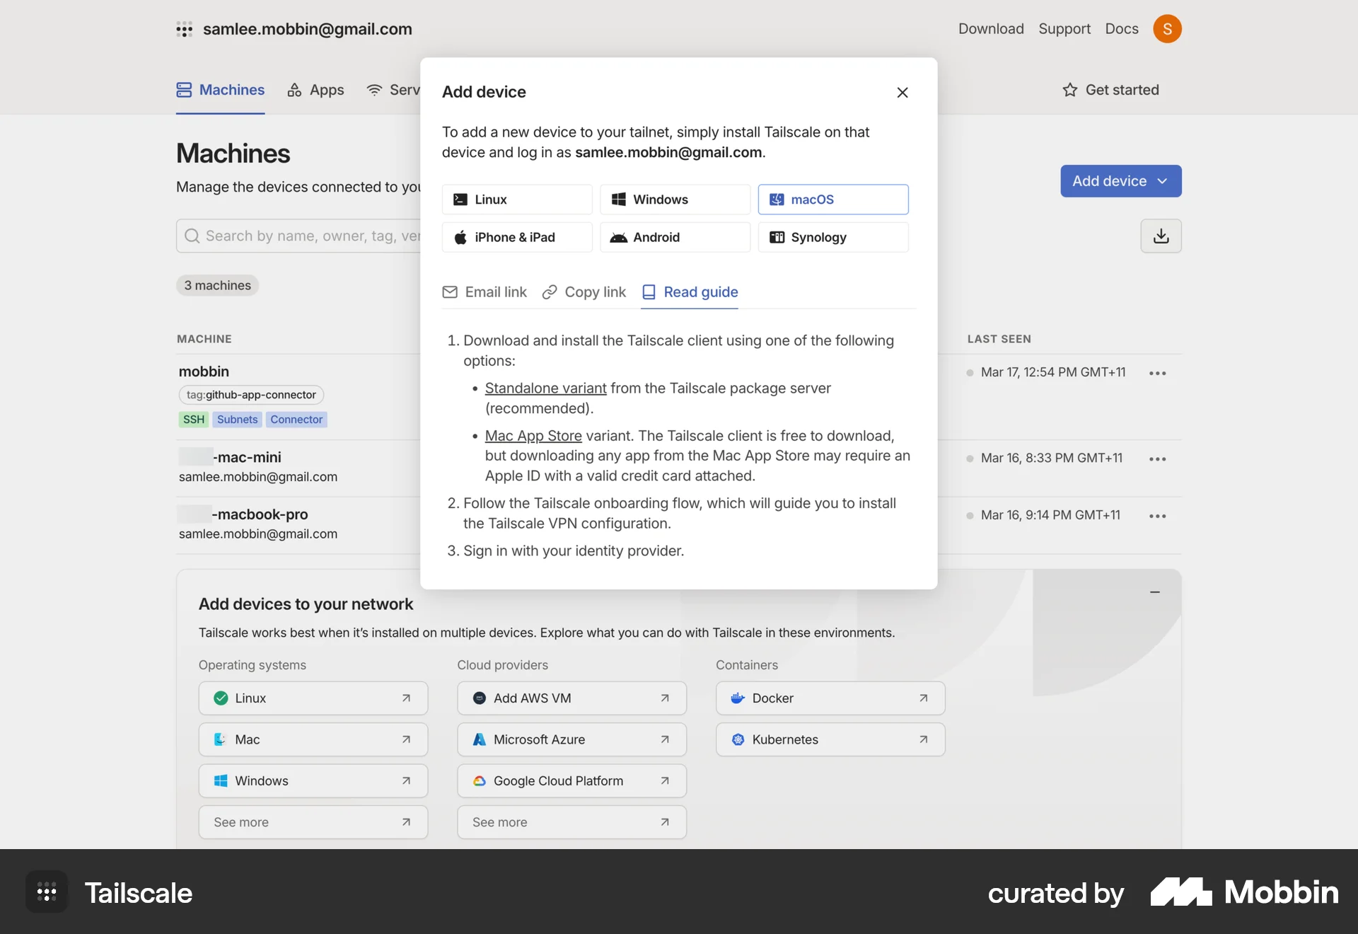Collapse the Add devices banner
Image resolution: width=1358 pixels, height=934 pixels.
[1155, 592]
